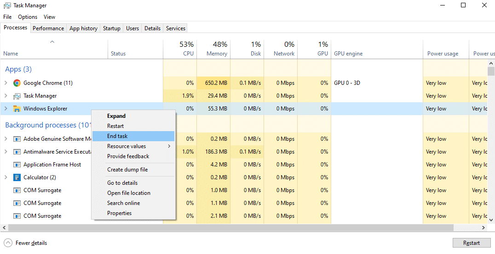Click the Windows Explorer folder icon
Viewport: 495px width, 254px height.
[17, 109]
